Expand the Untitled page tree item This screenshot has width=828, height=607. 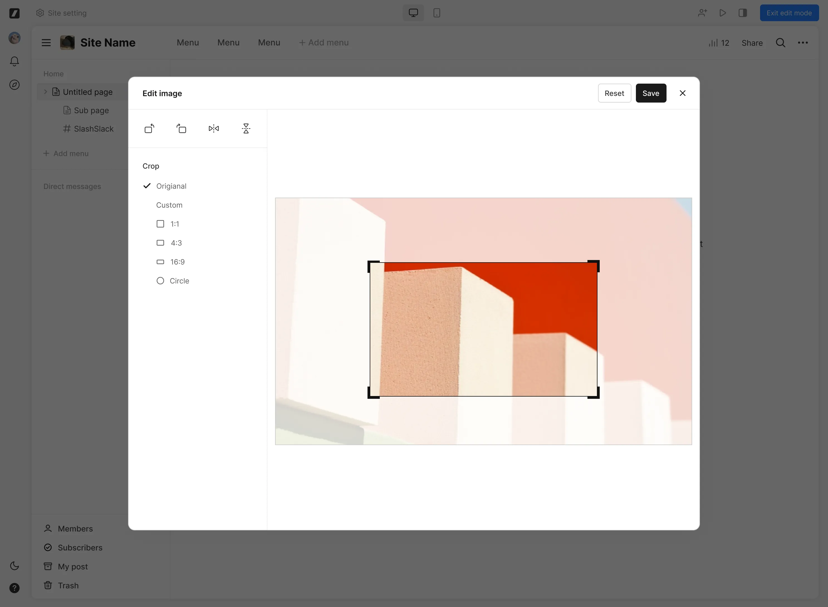(x=45, y=92)
